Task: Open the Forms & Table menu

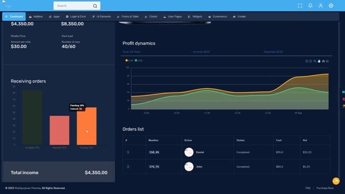Action: click(x=128, y=17)
